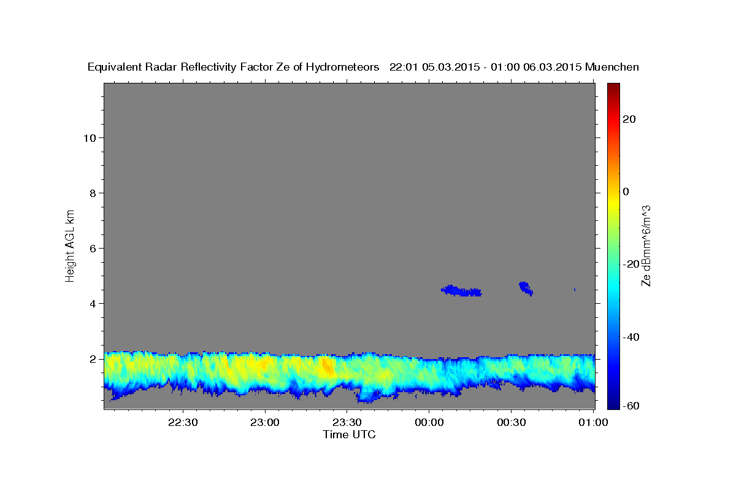Click the colorbar value -60

point(632,406)
